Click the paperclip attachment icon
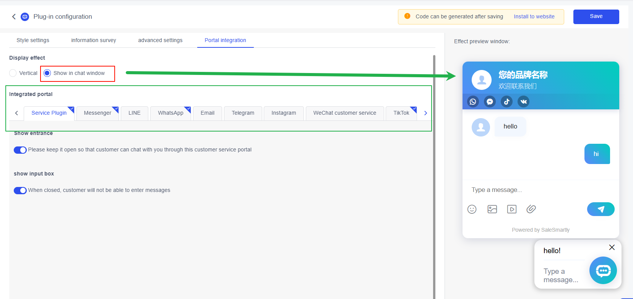Image resolution: width=633 pixels, height=299 pixels. coord(531,209)
